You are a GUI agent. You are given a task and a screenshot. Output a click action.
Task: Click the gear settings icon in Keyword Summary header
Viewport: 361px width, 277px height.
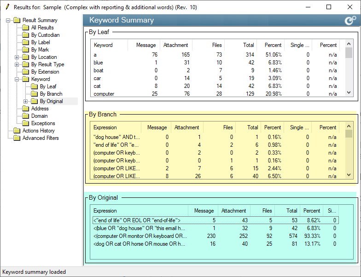350,20
